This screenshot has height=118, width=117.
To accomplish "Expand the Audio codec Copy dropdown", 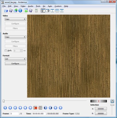I will (x=15, y=37).
